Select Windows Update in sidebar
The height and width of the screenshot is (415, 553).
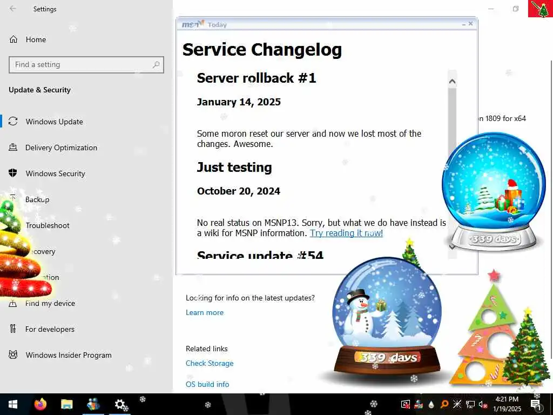point(55,122)
